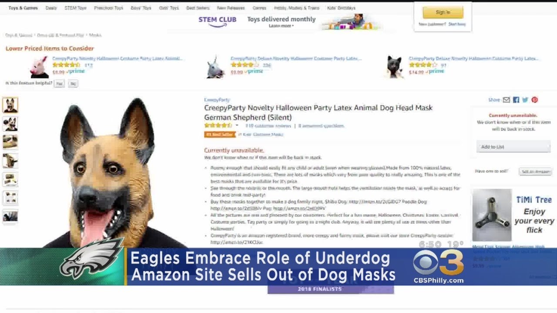Click the Sell on Amazon button

click(536, 172)
